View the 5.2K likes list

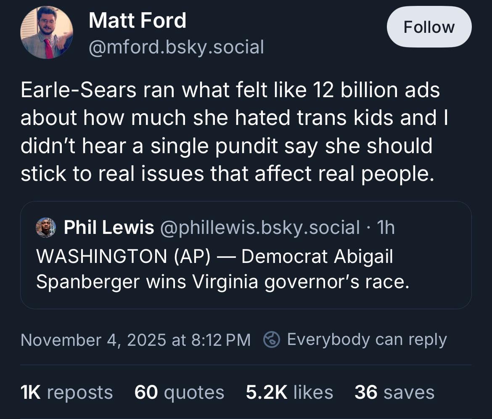point(289,392)
